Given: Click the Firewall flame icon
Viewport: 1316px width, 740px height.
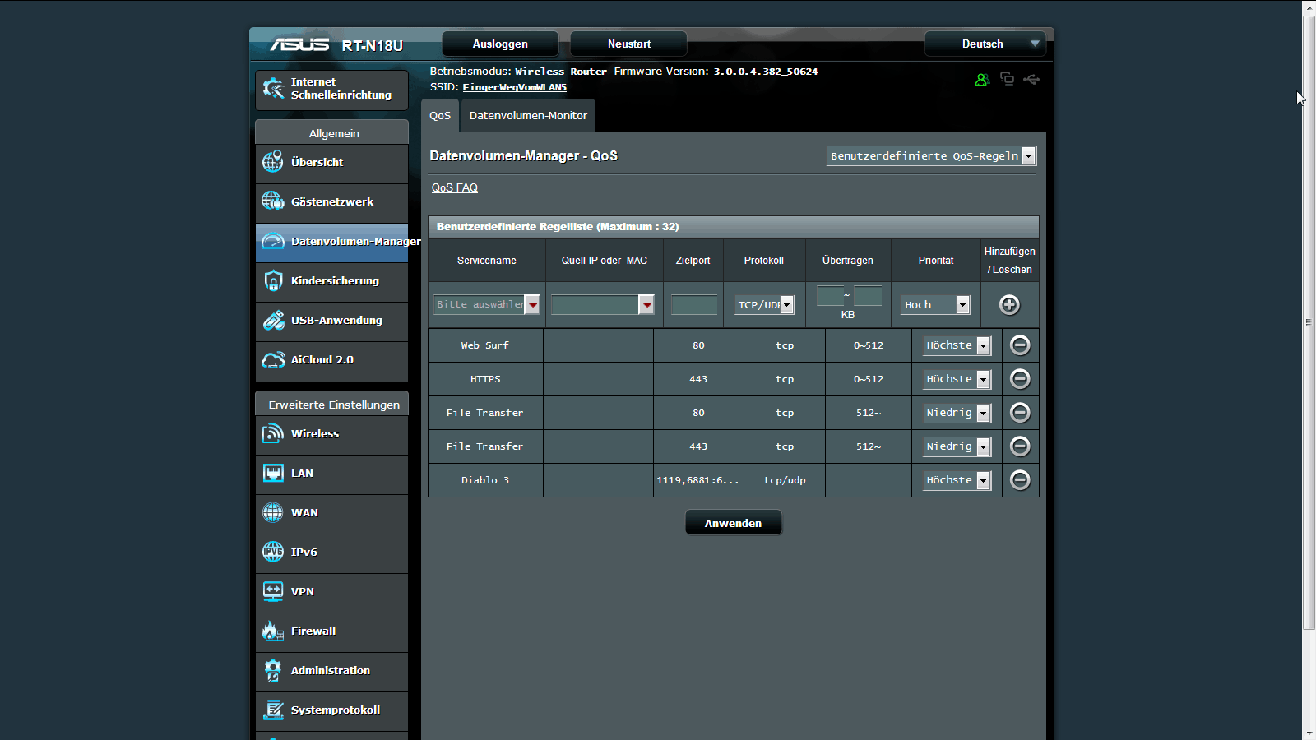Looking at the screenshot, I should 273,631.
